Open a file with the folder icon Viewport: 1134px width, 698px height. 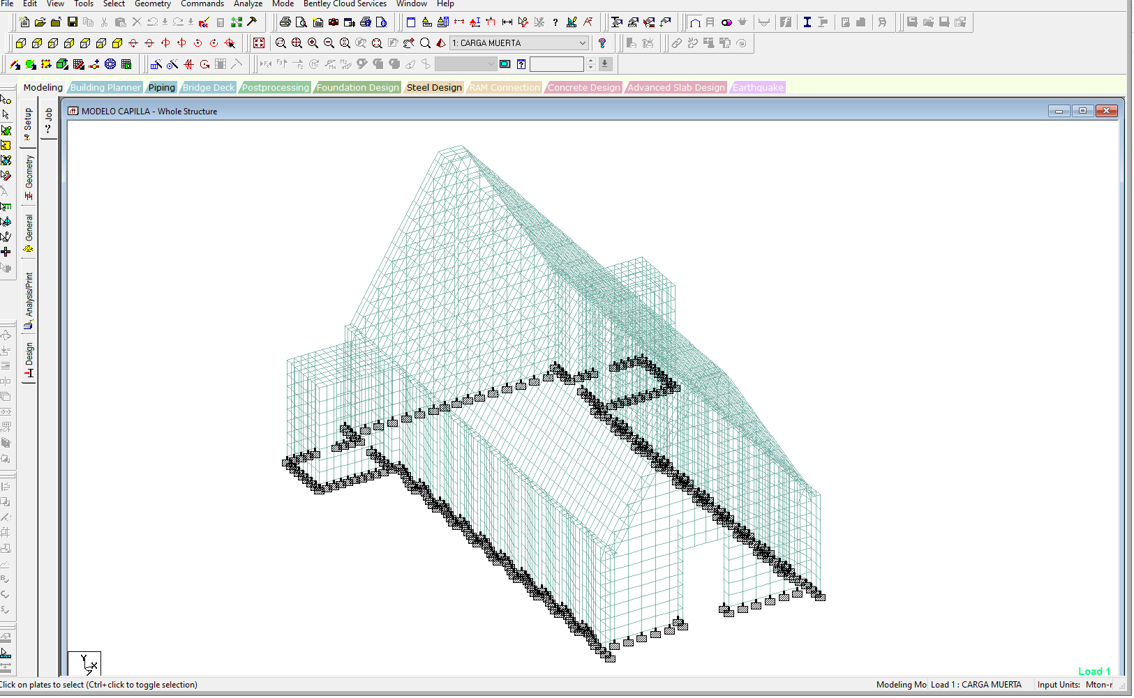pos(40,22)
